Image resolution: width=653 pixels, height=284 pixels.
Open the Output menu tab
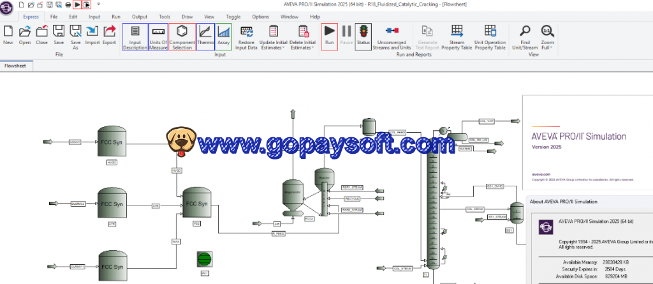(x=140, y=17)
